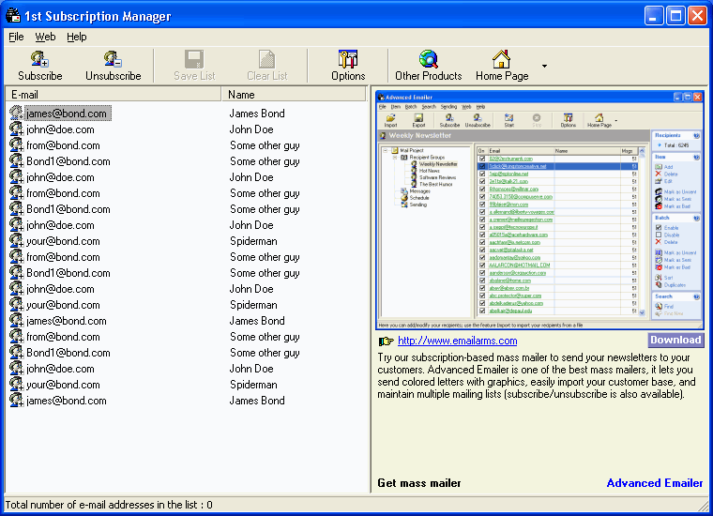
Task: Open the File menu
Action: [16, 37]
